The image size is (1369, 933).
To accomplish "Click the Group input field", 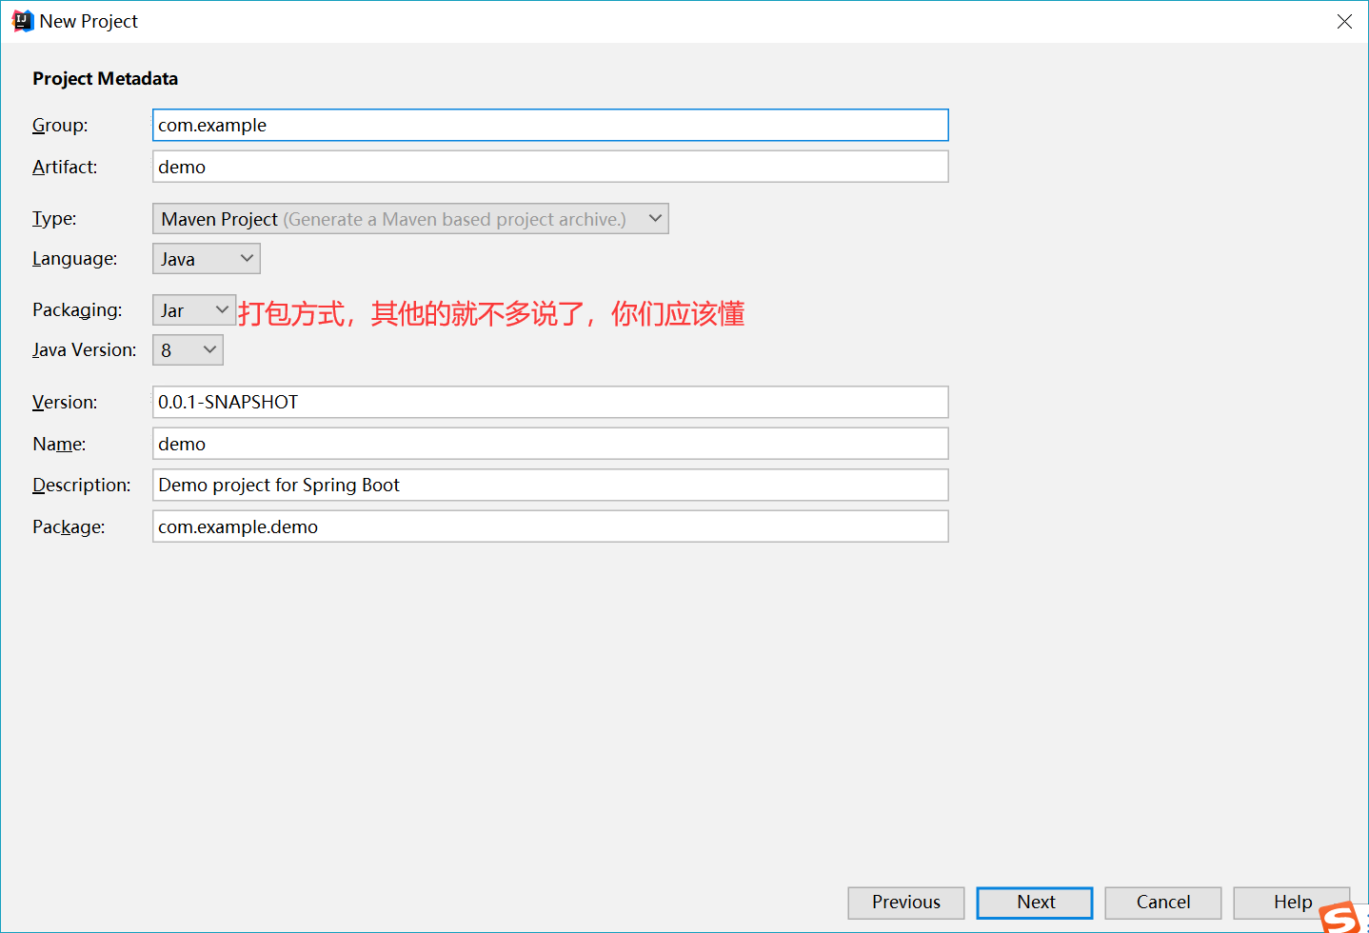I will point(550,125).
